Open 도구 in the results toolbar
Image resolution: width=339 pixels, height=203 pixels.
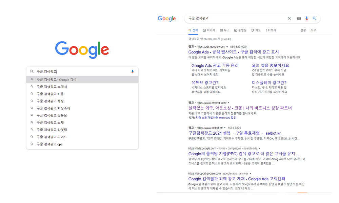pos(313,30)
